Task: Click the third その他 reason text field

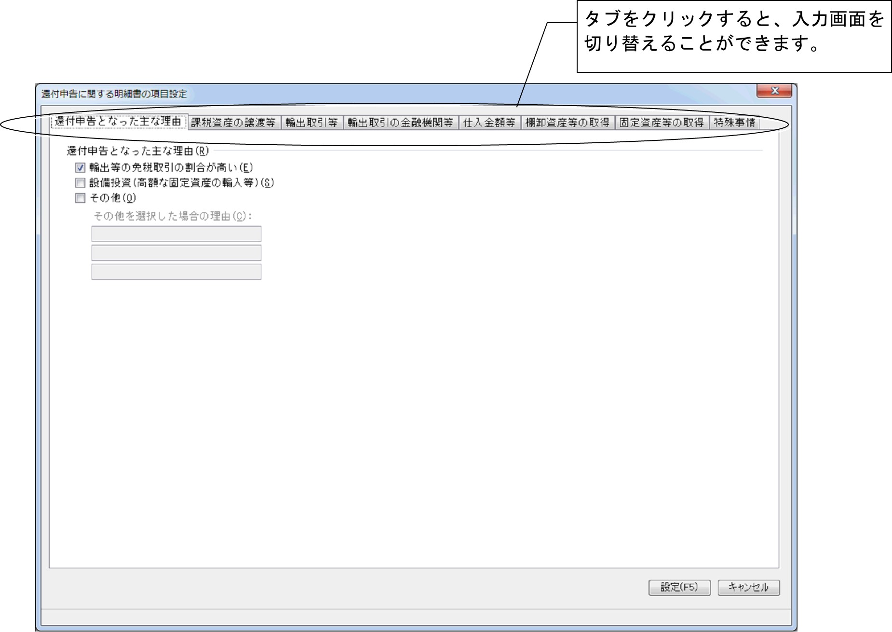Action: (x=176, y=272)
